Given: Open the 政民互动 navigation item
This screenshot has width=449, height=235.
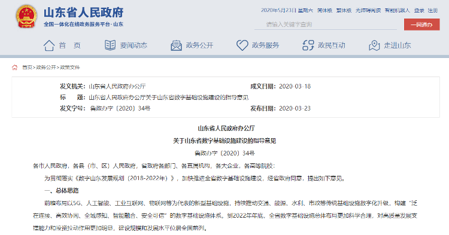Looking at the screenshot, I should (x=331, y=45).
